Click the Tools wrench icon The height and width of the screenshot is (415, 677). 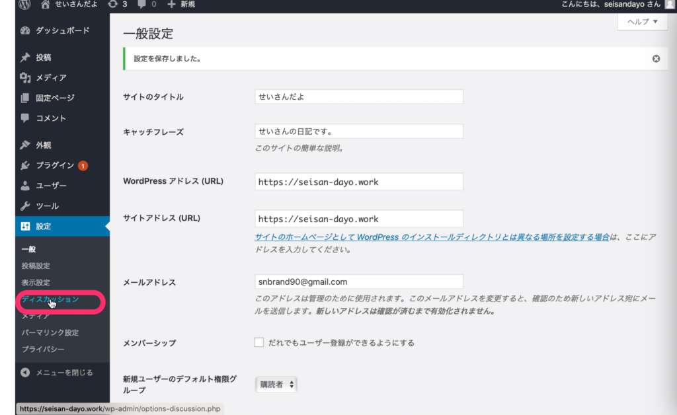pos(25,206)
